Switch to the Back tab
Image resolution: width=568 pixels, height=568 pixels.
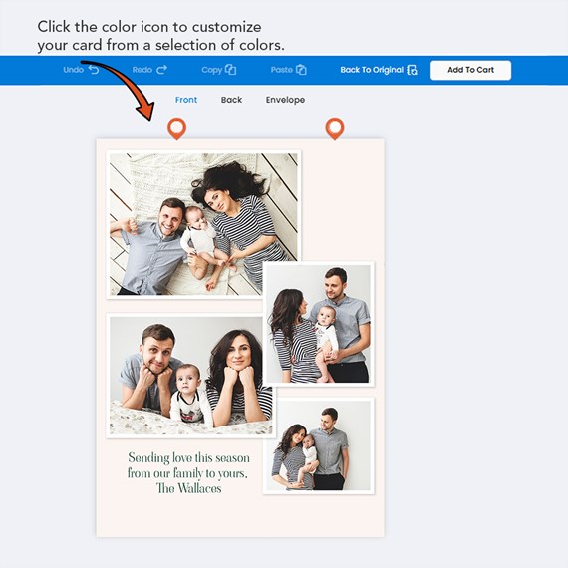point(231,100)
